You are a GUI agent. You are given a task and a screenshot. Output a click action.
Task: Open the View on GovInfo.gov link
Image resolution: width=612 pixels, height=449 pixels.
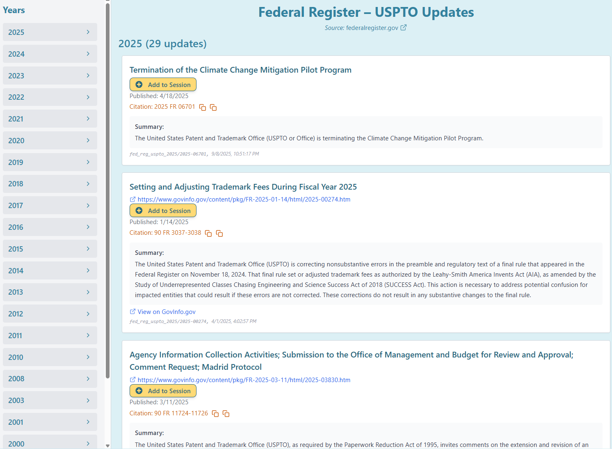(166, 312)
